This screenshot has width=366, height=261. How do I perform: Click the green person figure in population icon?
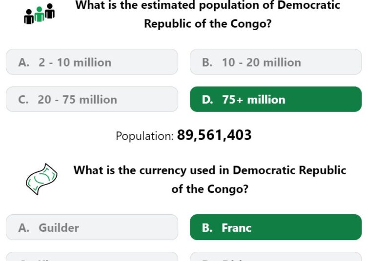pos(39,15)
